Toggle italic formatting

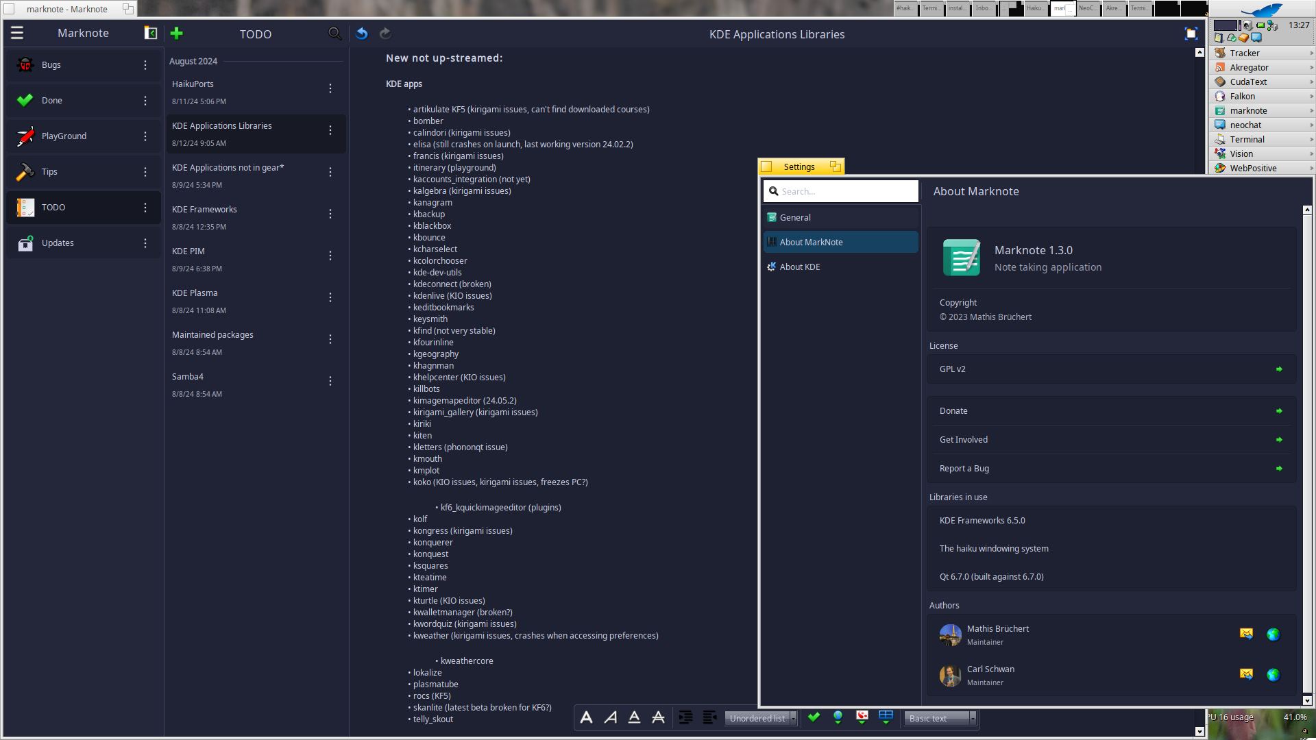click(610, 717)
